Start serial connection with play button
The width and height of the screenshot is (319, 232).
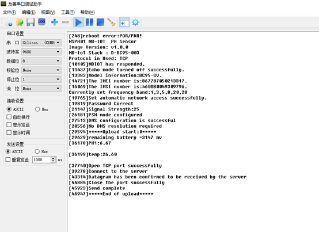point(78,22)
